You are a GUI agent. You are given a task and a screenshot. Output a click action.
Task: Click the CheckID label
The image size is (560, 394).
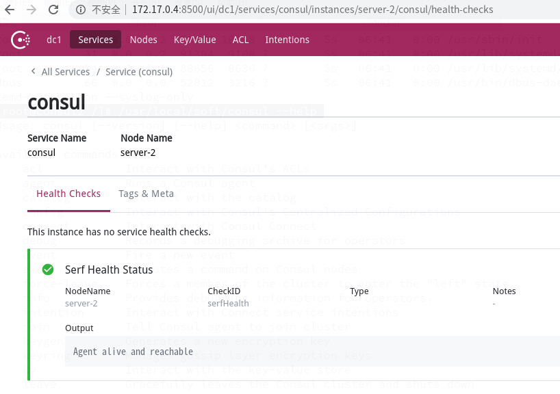coord(224,291)
